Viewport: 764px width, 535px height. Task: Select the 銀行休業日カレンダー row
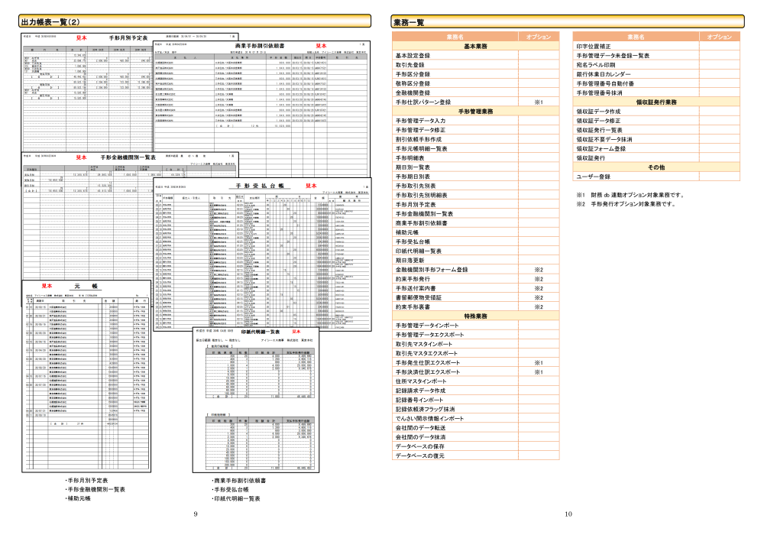[656, 74]
